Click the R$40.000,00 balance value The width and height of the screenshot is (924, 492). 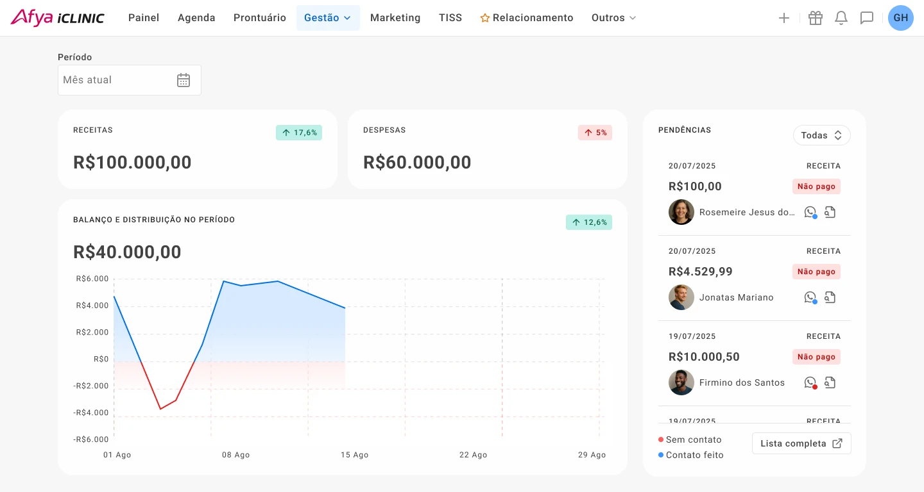pyautogui.click(x=127, y=252)
